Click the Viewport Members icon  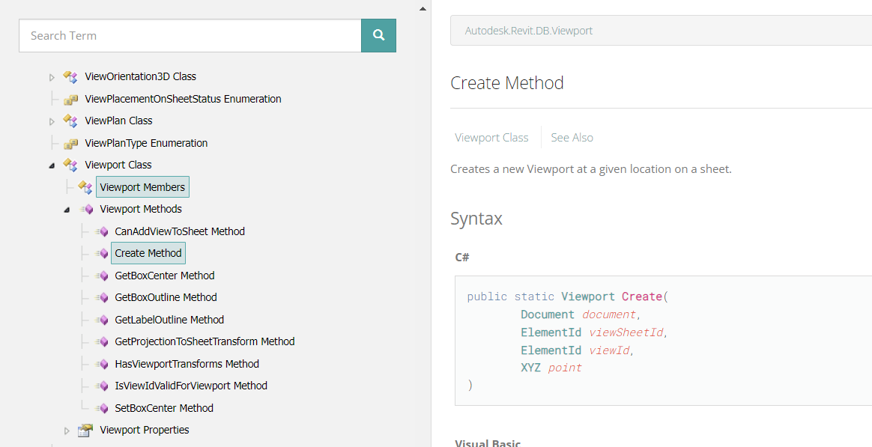pyautogui.click(x=85, y=187)
